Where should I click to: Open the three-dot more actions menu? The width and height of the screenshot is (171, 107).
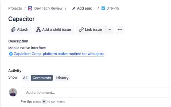(120, 29)
